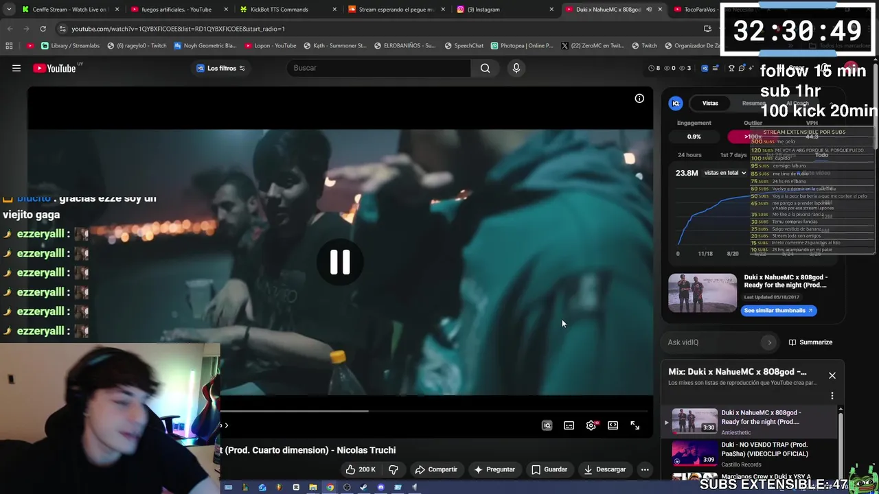The image size is (879, 494).
Task: Open the Library / Streamlabs bookmark
Action: click(x=71, y=46)
